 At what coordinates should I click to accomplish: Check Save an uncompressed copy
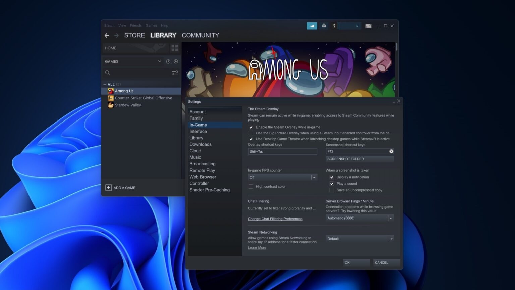(332, 190)
